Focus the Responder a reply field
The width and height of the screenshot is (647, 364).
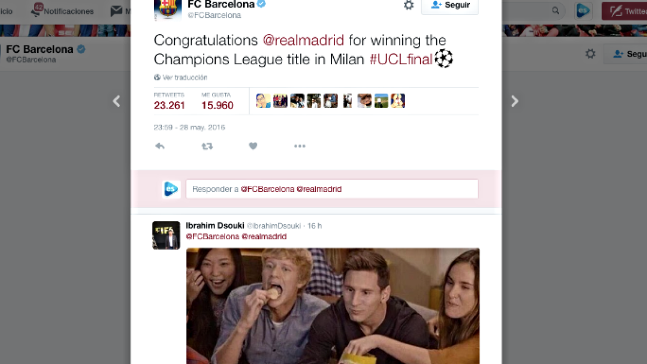click(x=332, y=189)
